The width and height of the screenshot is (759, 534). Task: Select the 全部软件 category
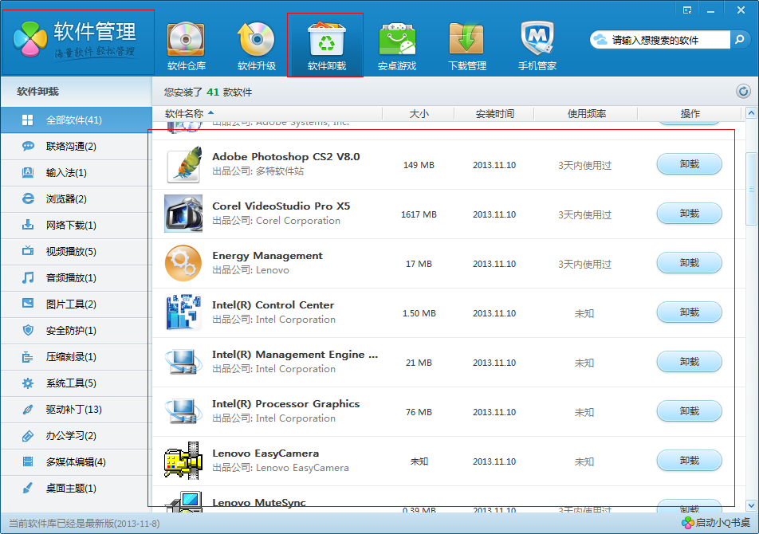coord(76,120)
